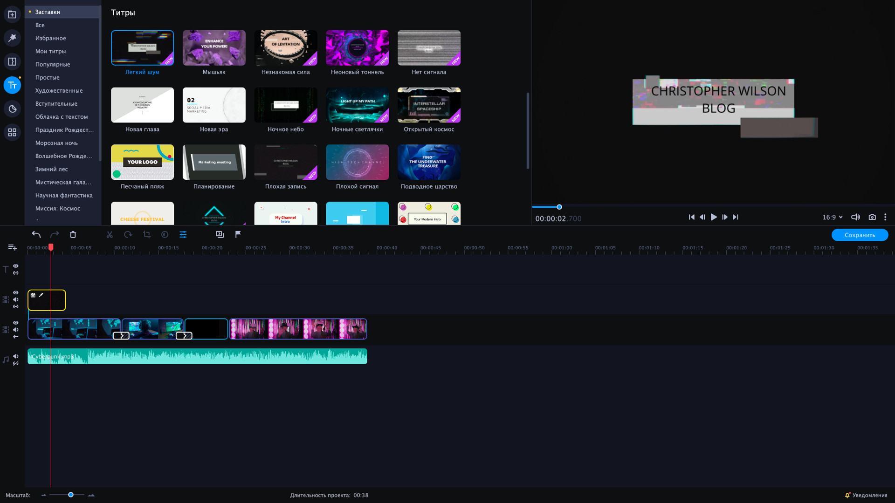
Task: Open the Filters magic wand panel
Action: tap(12, 38)
